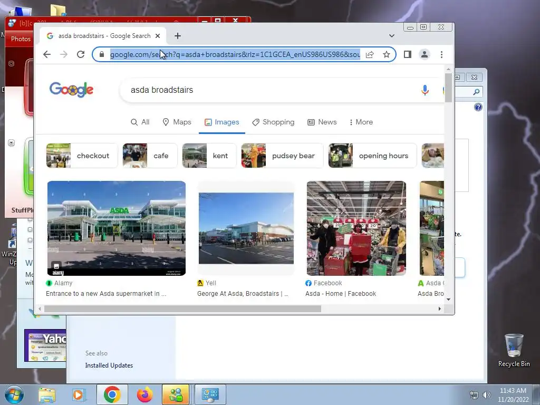Filter images by checkout chip
This screenshot has width=540, height=405.
(82, 156)
